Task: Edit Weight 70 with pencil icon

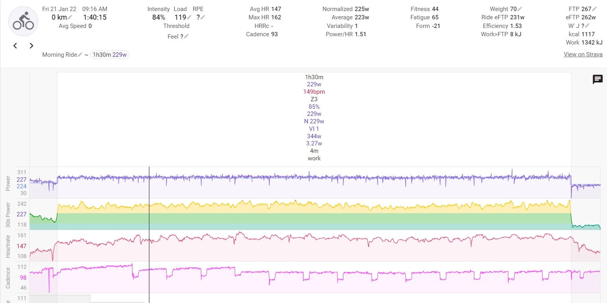Action: coord(520,9)
